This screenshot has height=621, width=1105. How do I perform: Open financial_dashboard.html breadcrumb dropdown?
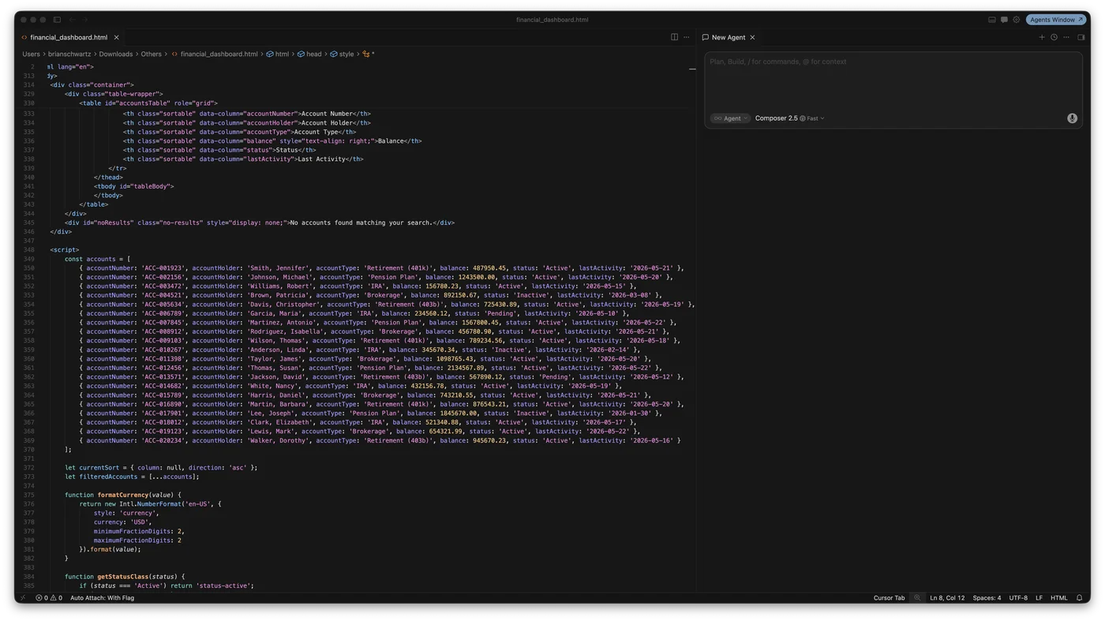(x=214, y=54)
